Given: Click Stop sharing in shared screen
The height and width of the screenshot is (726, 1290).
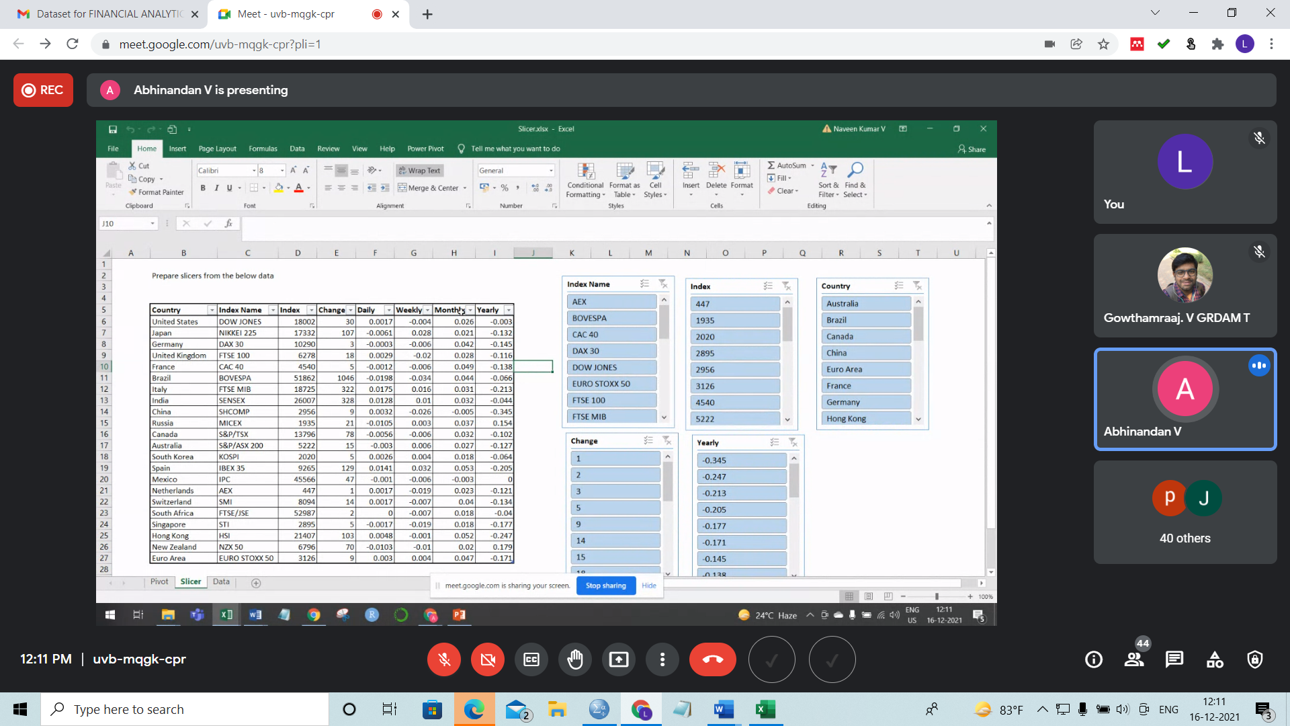Looking at the screenshot, I should click(605, 586).
